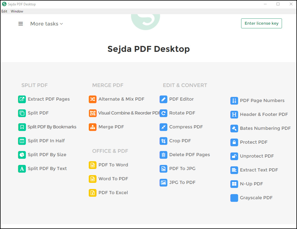Open the Grayscale PDF link
This screenshot has height=229, width=297.
(x=256, y=198)
